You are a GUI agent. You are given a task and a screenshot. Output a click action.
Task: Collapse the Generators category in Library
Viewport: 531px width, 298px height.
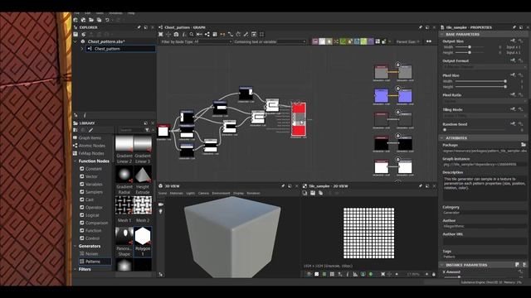point(76,246)
